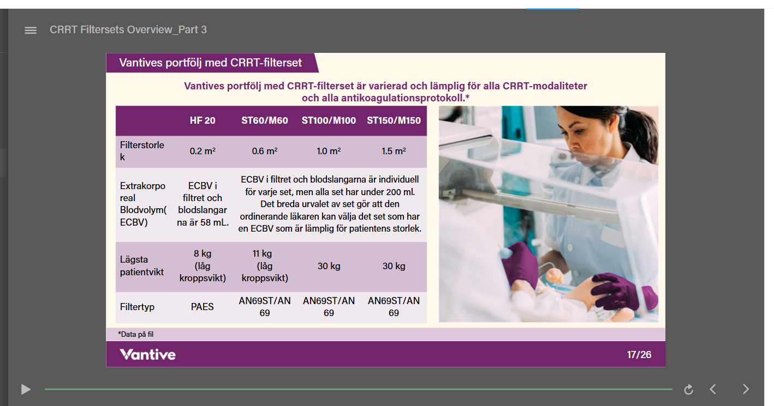Click the 'ST150/M150' column header

pyautogui.click(x=394, y=120)
